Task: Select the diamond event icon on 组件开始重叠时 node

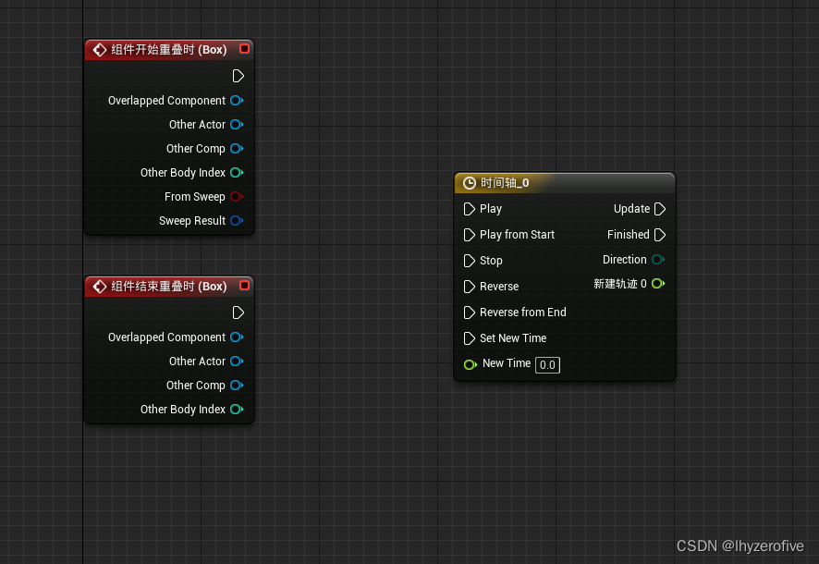Action: [x=98, y=49]
